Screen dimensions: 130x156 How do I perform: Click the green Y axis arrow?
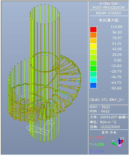[x=115, y=144]
